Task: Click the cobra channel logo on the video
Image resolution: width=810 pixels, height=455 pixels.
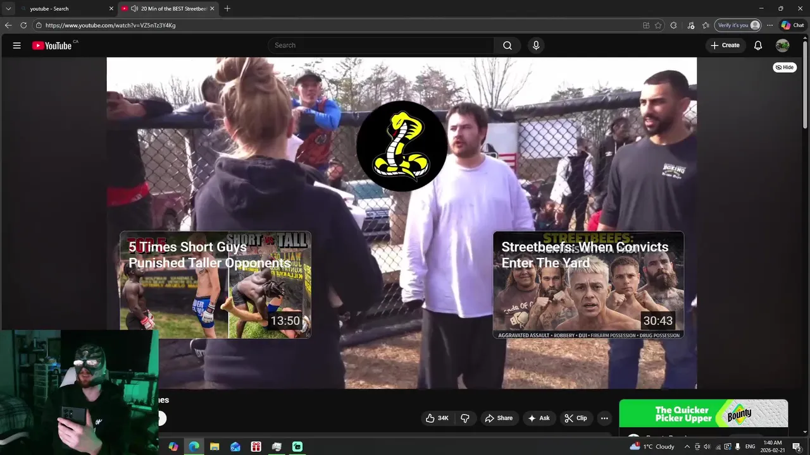Action: (x=402, y=146)
